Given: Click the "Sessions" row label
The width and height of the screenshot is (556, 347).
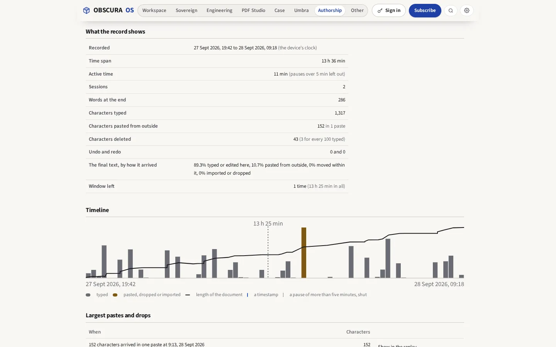Looking at the screenshot, I should click(98, 87).
